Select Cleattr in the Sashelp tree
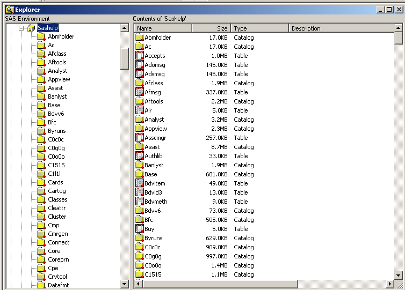The image size is (405, 290). [x=56, y=208]
